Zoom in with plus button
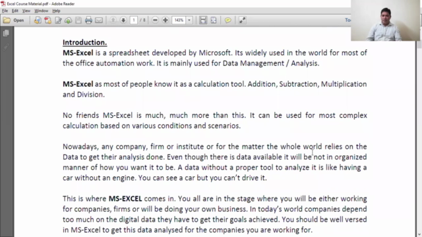422x237 pixels. click(x=166, y=20)
